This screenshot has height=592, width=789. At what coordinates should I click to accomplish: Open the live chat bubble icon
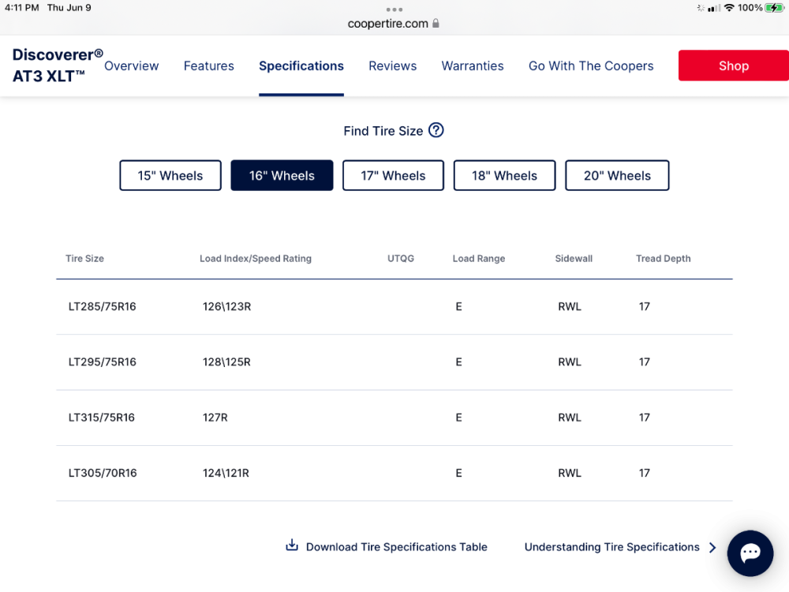[750, 553]
